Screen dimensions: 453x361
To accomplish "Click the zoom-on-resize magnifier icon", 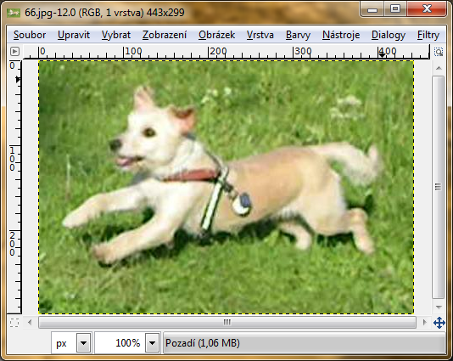I will pos(439,52).
